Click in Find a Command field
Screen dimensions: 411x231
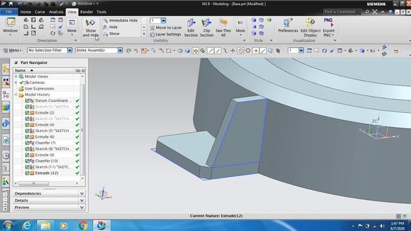click(342, 12)
